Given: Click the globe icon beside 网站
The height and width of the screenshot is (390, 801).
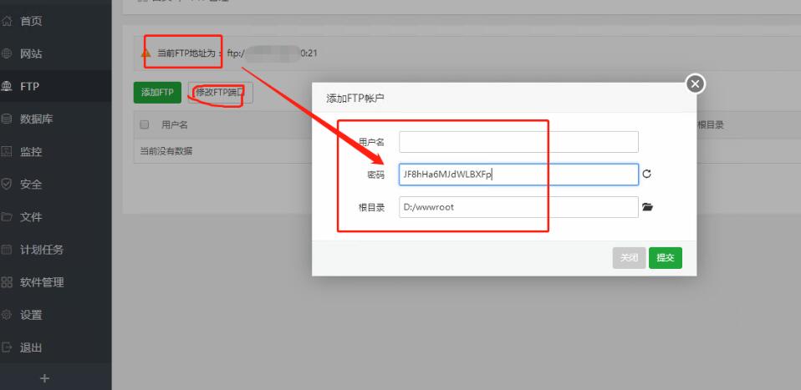Looking at the screenshot, I should (x=7, y=53).
